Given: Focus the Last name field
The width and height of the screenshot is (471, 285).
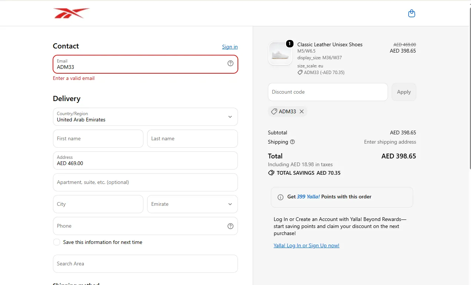Looking at the screenshot, I should pos(192,138).
